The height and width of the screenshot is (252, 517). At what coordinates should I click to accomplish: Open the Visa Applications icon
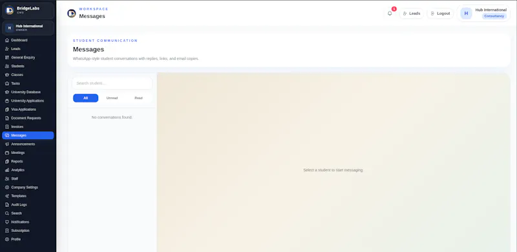(x=7, y=110)
